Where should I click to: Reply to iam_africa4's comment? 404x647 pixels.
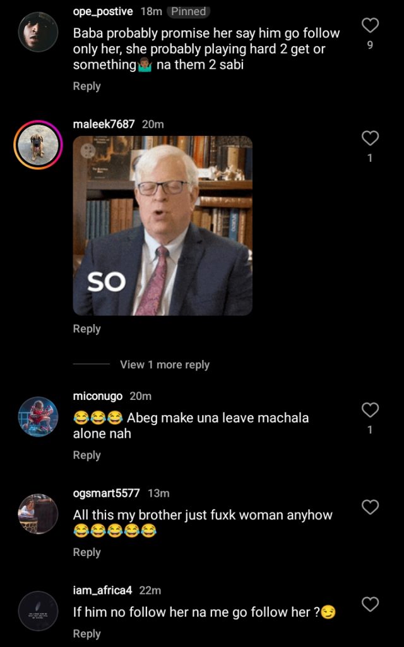(87, 633)
